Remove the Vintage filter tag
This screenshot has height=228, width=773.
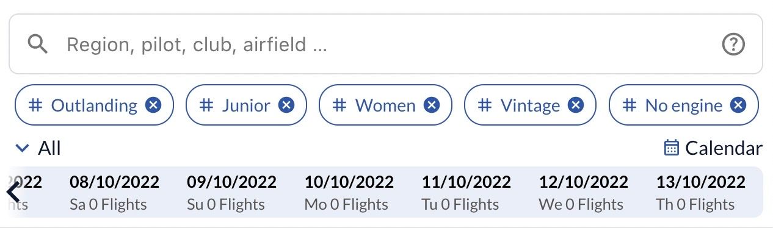576,105
